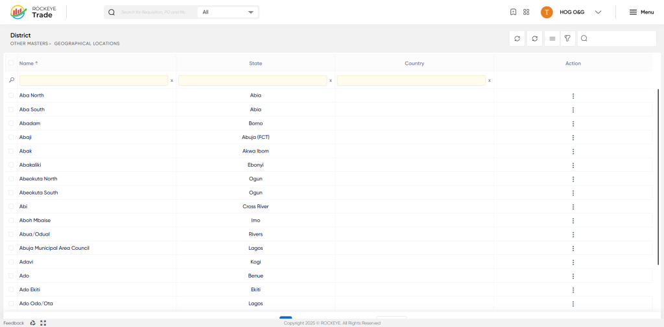Tick the checkbox for Abak
Image resolution: width=664 pixels, height=327 pixels.
tap(11, 151)
